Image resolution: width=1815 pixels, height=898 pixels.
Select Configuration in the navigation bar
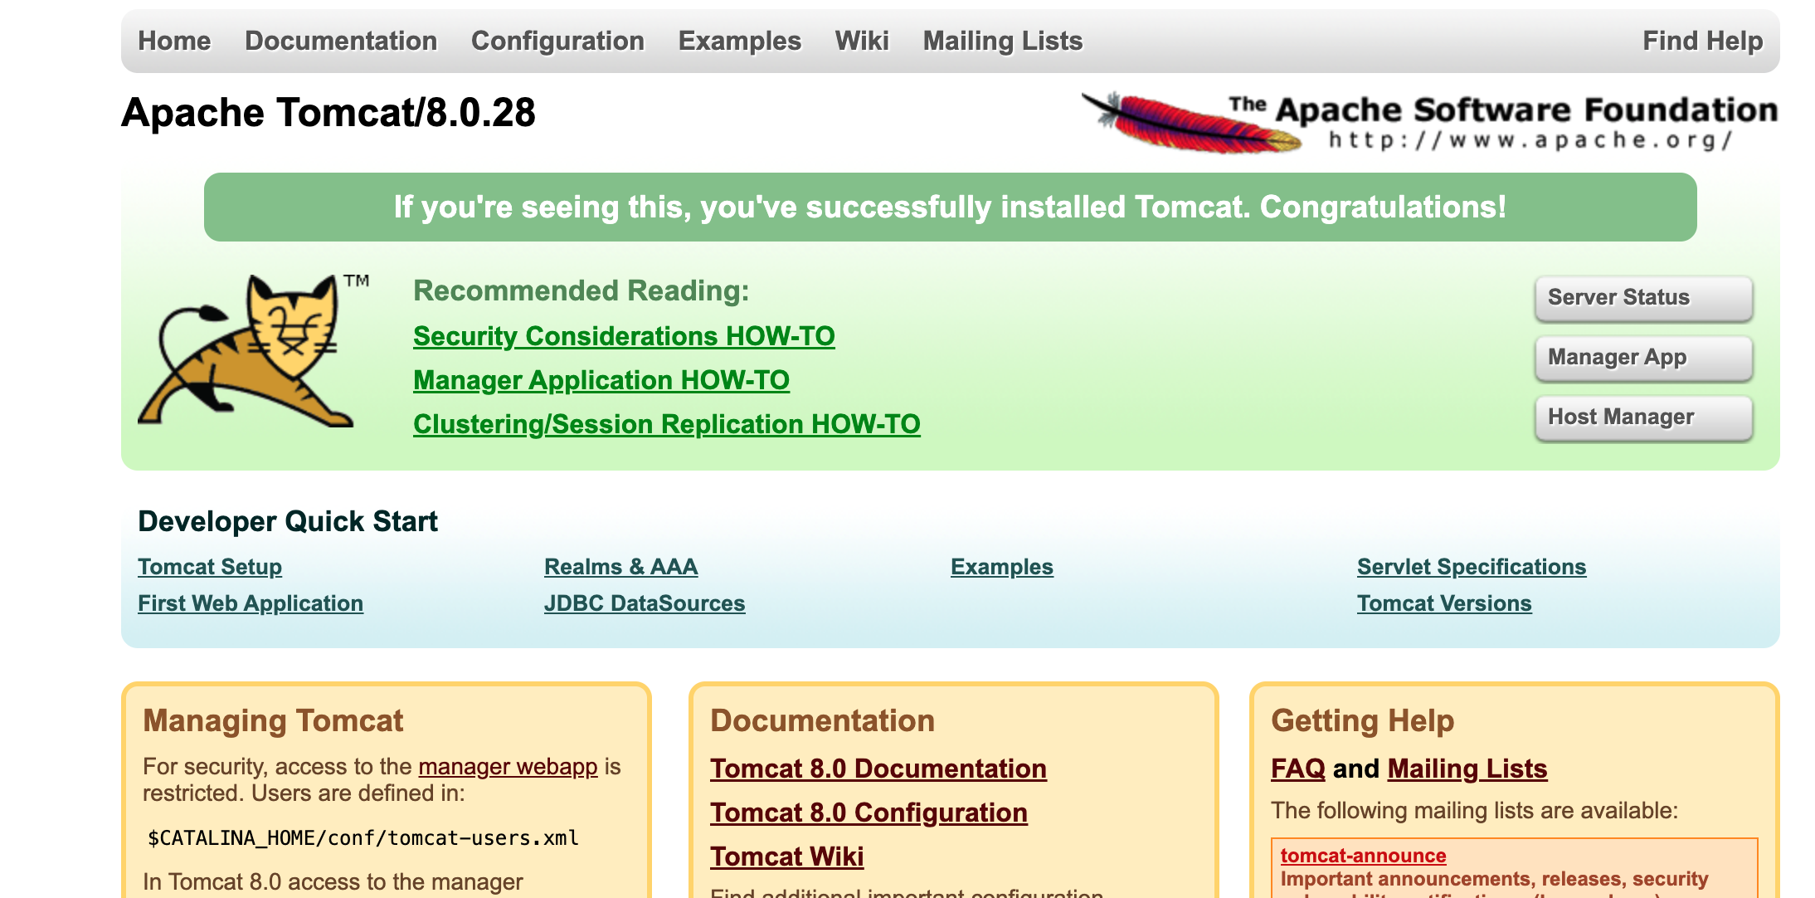click(557, 41)
